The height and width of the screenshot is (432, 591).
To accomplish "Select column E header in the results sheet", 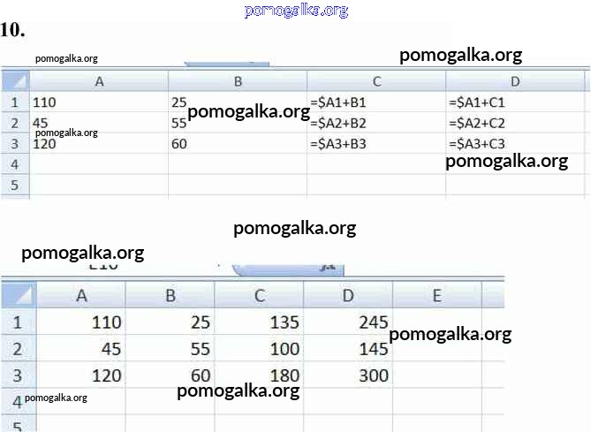I will tap(436, 295).
